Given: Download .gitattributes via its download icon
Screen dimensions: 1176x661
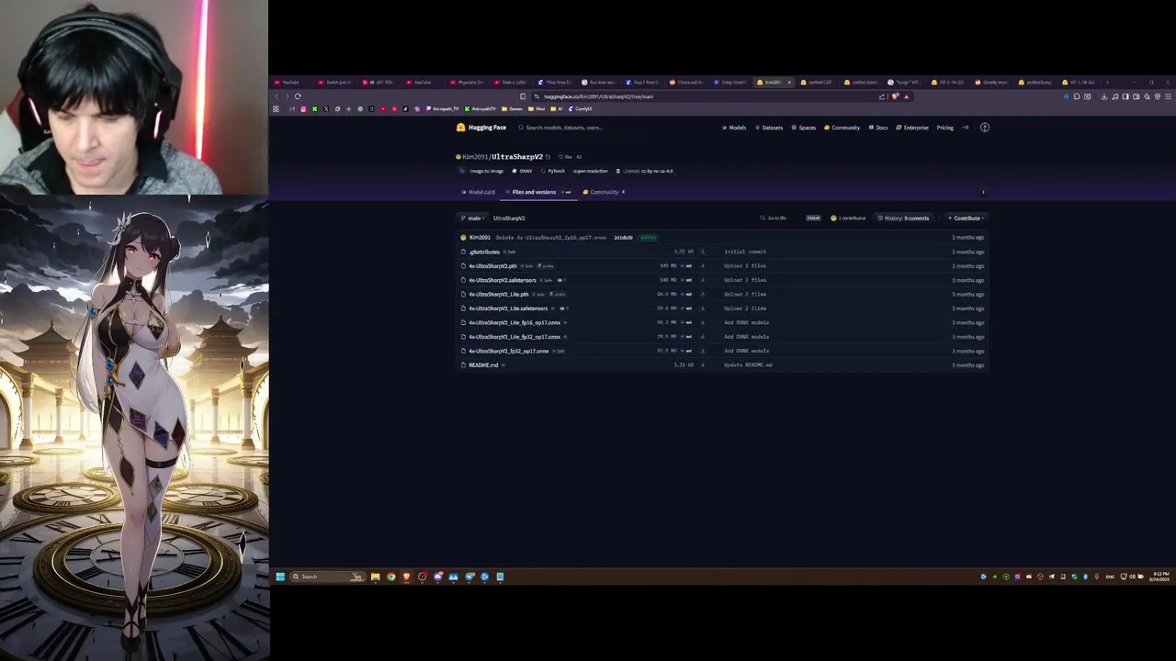Looking at the screenshot, I should [x=703, y=252].
